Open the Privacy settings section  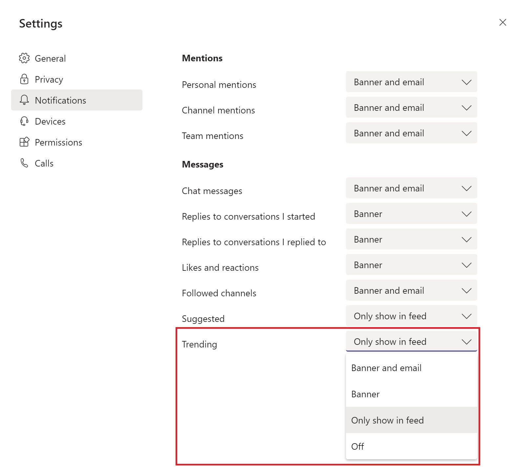(49, 79)
